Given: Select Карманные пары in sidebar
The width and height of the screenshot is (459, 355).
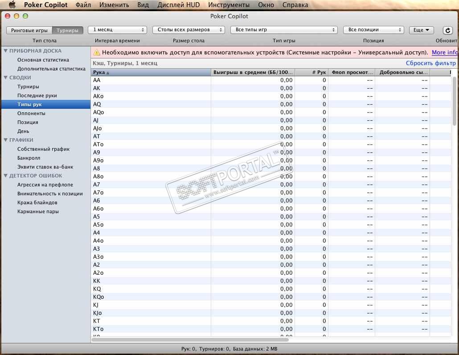Looking at the screenshot, I should pyautogui.click(x=38, y=211).
